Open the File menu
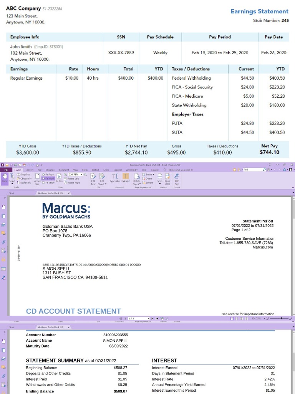This screenshot has width=295, height=394. tap(6, 170)
